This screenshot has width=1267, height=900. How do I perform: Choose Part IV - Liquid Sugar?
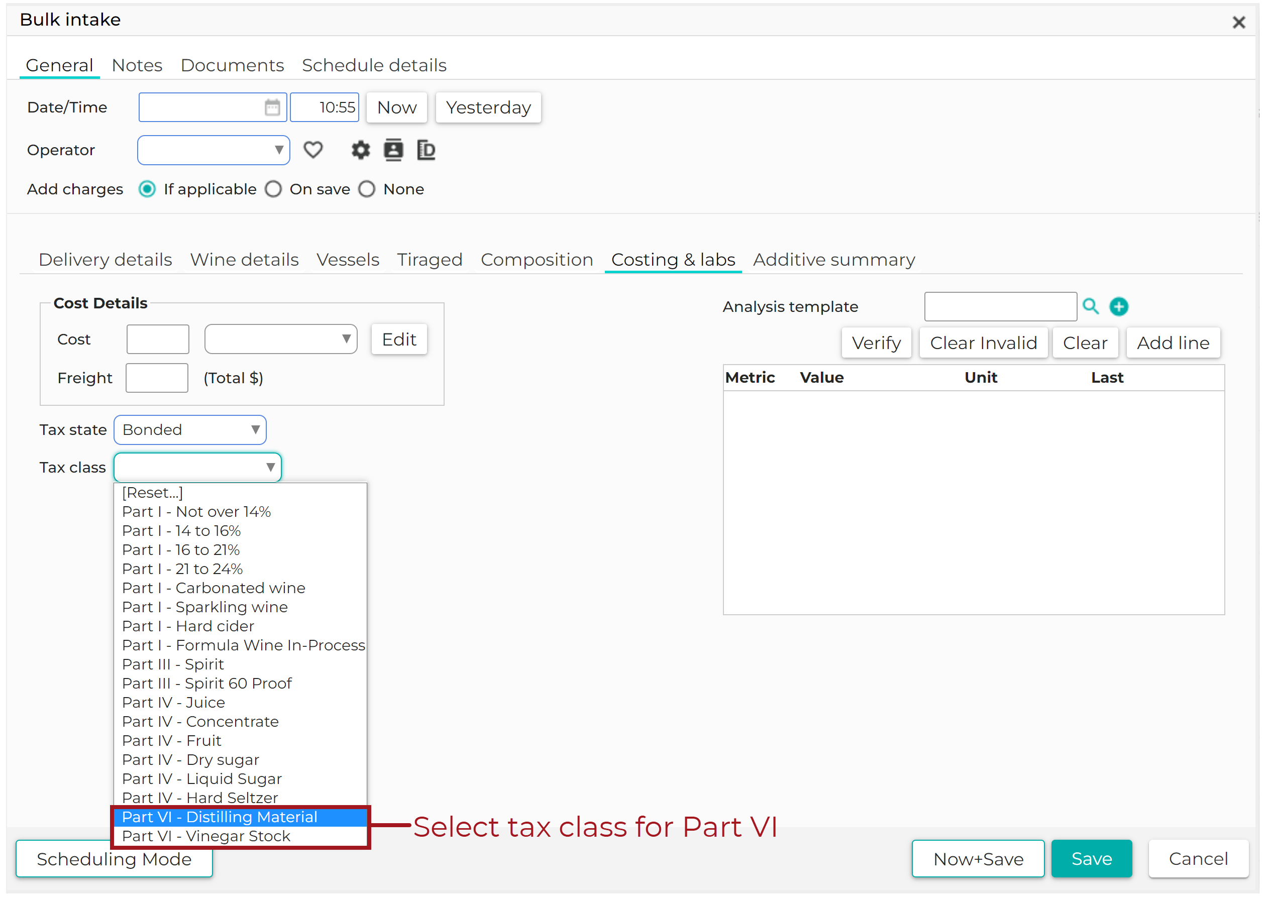(x=240, y=779)
